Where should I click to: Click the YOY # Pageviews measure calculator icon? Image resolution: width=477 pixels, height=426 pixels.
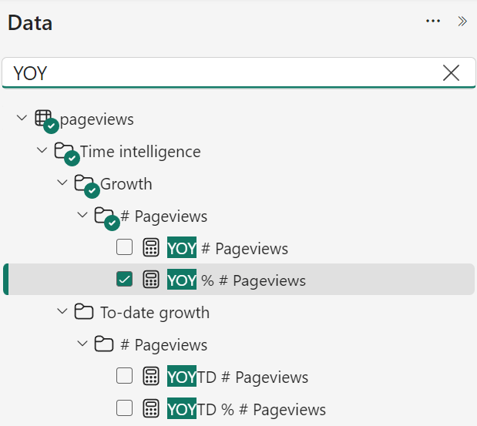tap(151, 247)
